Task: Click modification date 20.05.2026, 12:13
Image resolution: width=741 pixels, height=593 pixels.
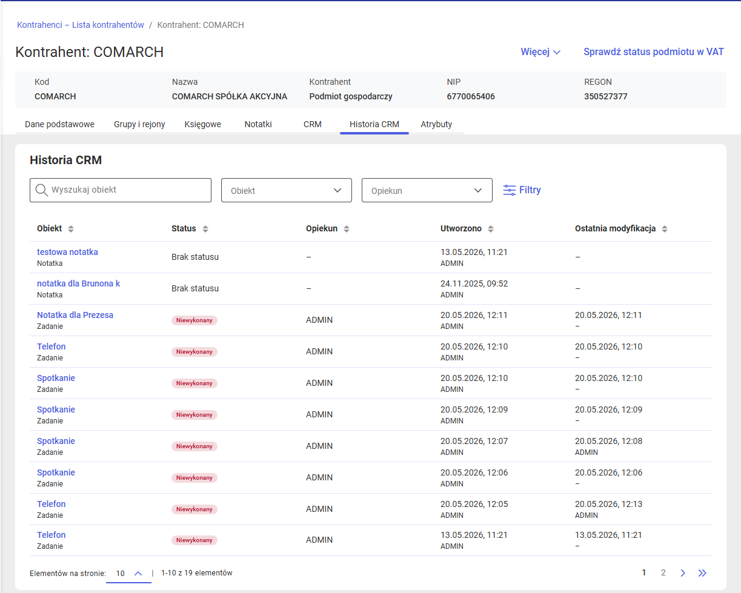Action: pos(608,504)
